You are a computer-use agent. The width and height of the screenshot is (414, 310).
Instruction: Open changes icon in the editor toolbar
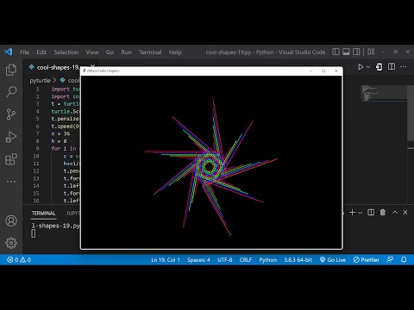[x=379, y=67]
